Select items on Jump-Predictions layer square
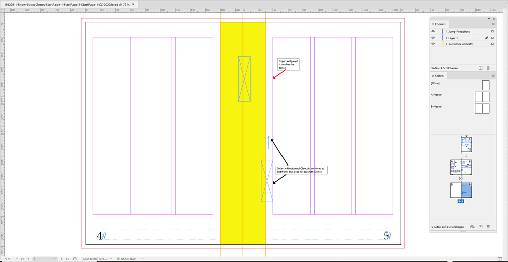This screenshot has height=262, width=508. pyautogui.click(x=492, y=31)
